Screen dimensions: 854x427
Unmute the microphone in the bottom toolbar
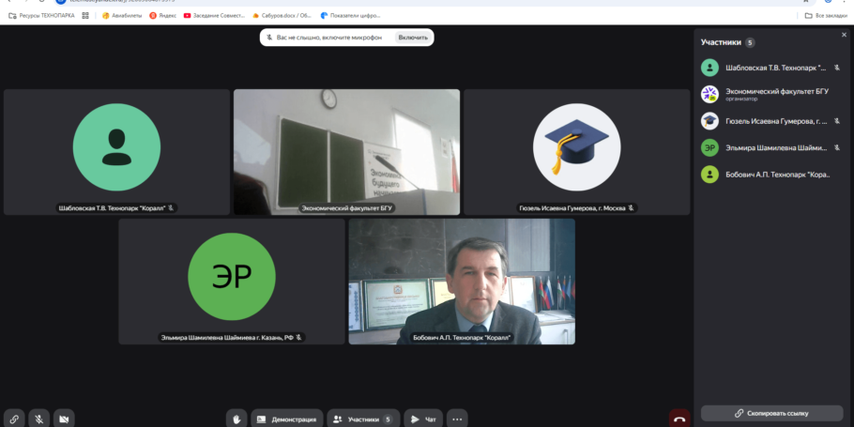click(38, 419)
